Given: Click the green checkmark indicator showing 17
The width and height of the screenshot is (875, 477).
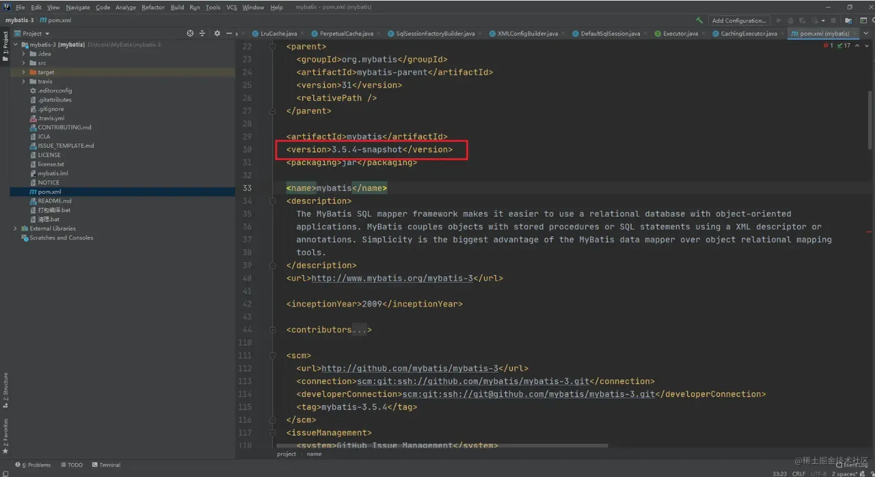Looking at the screenshot, I should 844,46.
